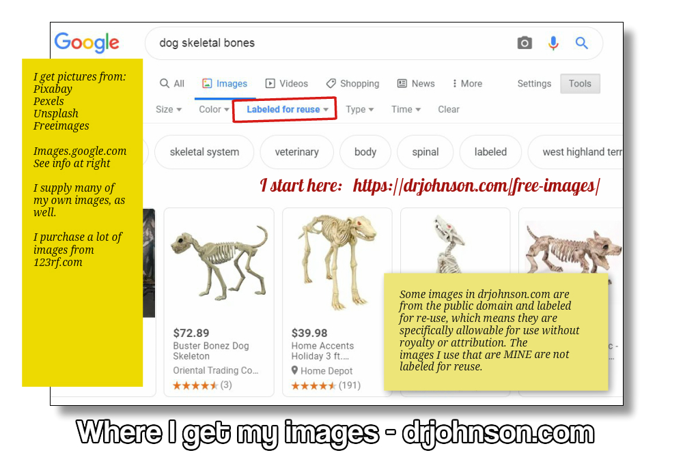Click the Tools button
Screen dimensions: 683x457
click(x=580, y=83)
